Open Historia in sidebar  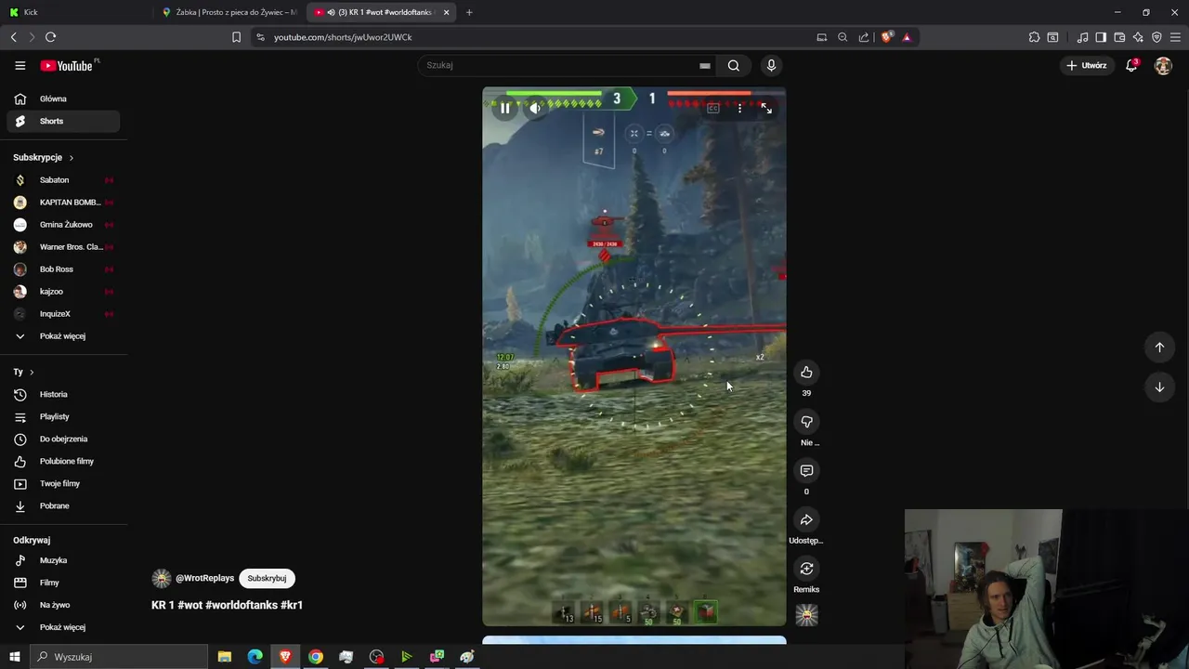click(x=62, y=394)
